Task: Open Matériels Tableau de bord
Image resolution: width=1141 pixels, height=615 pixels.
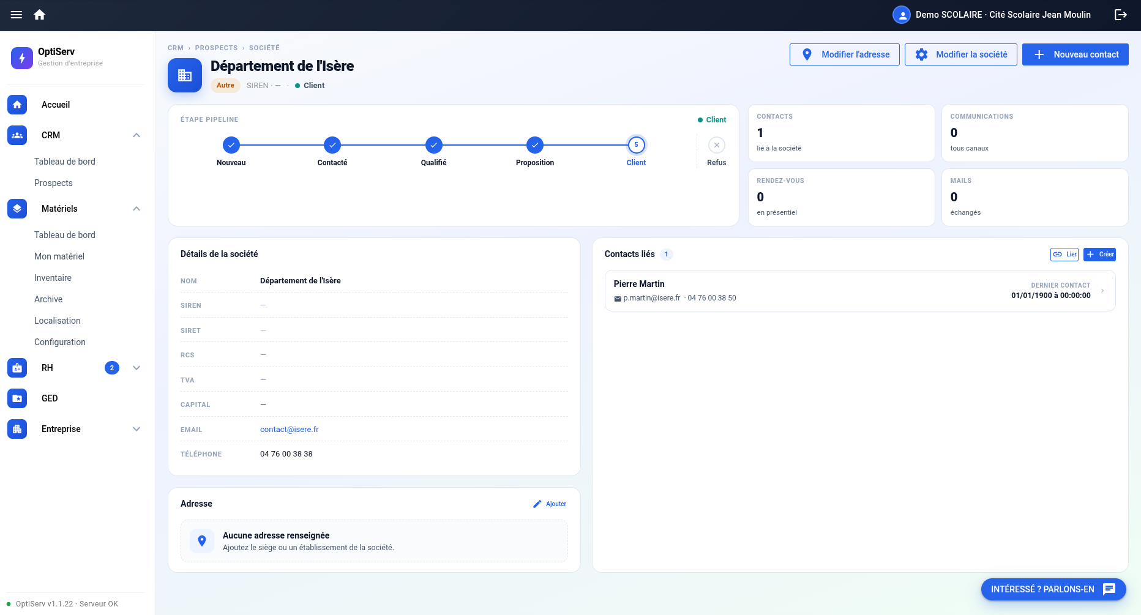Action: (65, 235)
